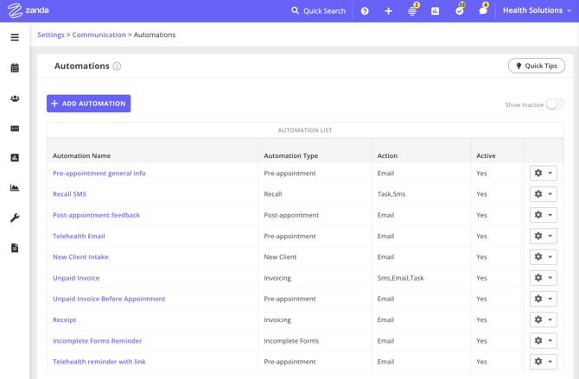Expand gear dropdown for Unpaid Invoice row
The image size is (579, 379).
click(x=543, y=278)
